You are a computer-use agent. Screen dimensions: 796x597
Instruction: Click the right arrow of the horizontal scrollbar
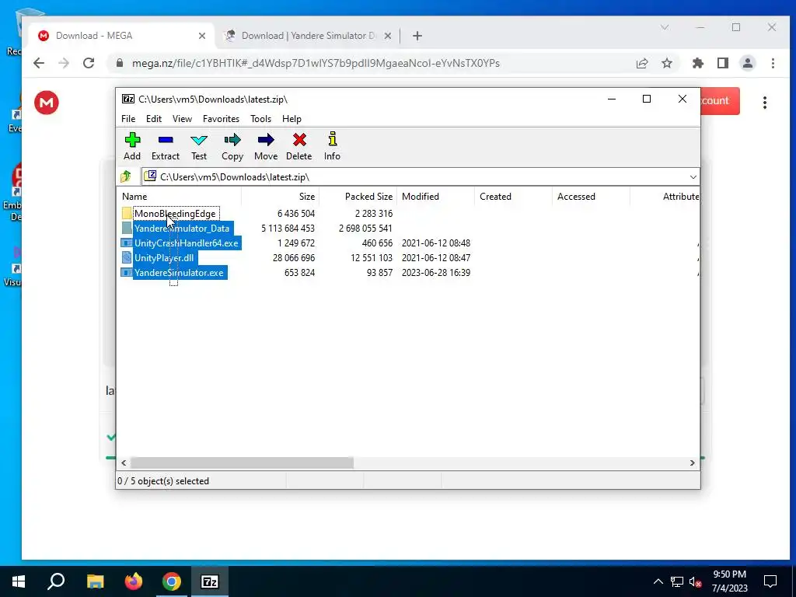(693, 463)
